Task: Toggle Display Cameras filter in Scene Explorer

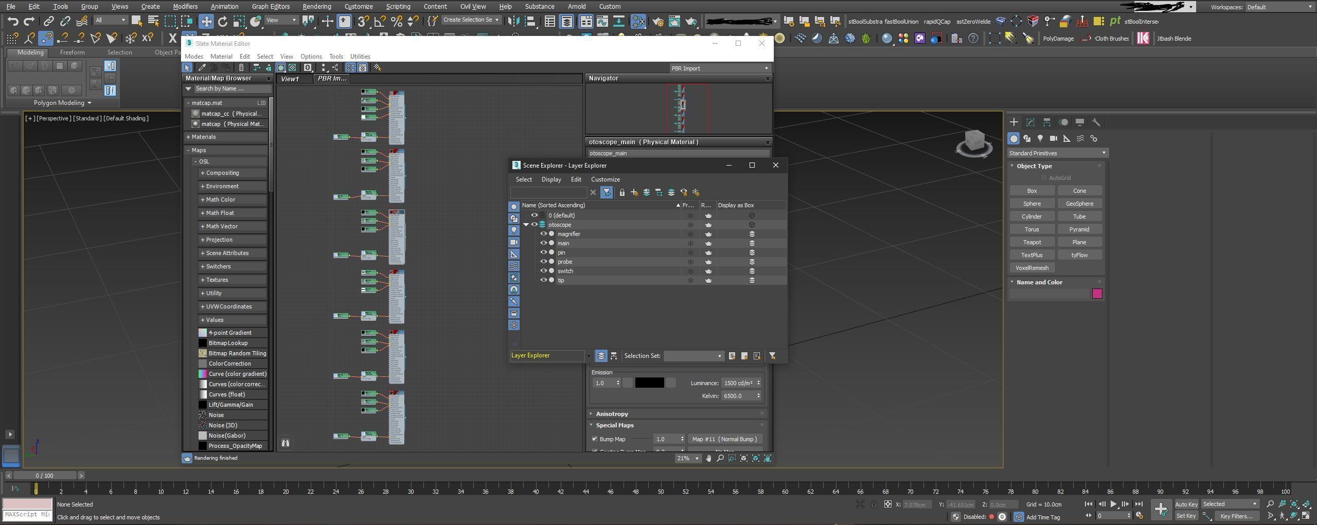Action: coord(513,242)
